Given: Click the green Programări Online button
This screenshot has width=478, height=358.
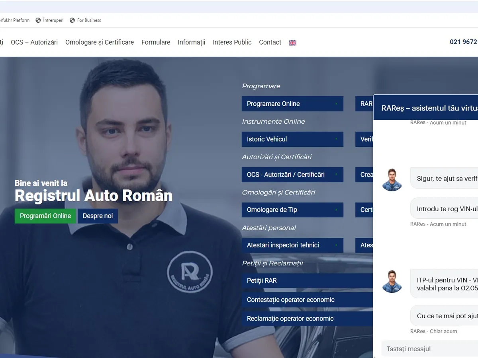Looking at the screenshot, I should [x=45, y=216].
